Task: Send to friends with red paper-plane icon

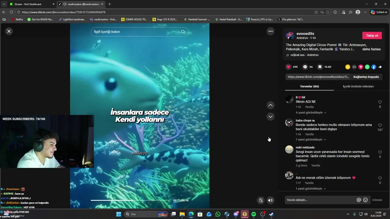Action: 361,67
